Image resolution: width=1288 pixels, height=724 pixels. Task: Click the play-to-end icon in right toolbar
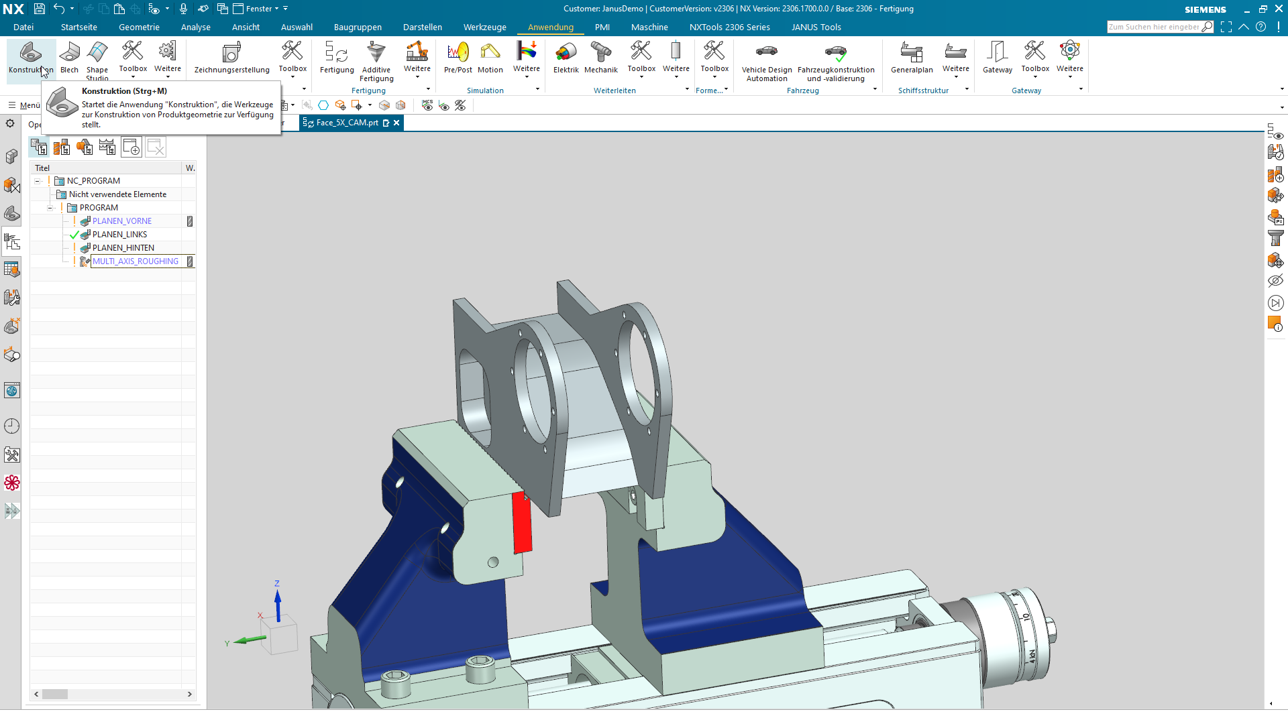tap(1275, 303)
